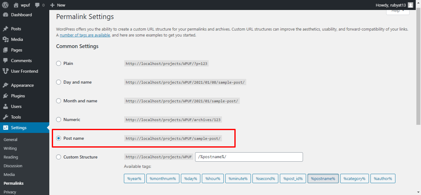Click the Comments speech bubble icon in sidebar
Image resolution: width=421 pixels, height=195 pixels.
pyautogui.click(x=5, y=61)
